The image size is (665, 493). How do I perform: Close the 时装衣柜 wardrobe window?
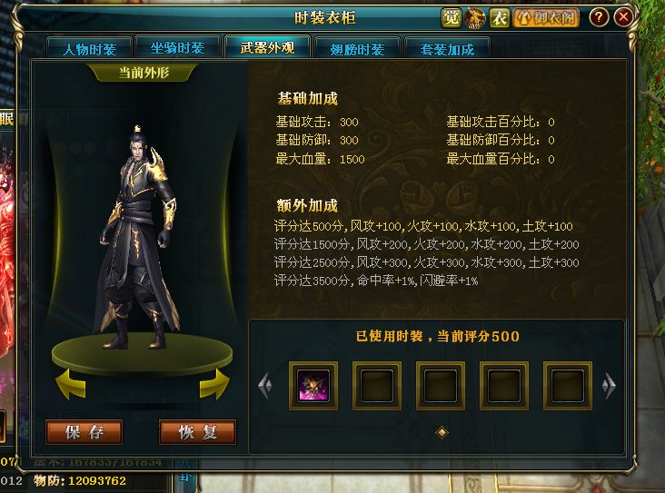tap(623, 18)
